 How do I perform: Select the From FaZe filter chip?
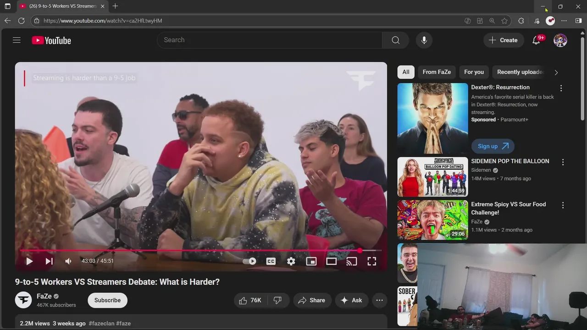point(437,72)
